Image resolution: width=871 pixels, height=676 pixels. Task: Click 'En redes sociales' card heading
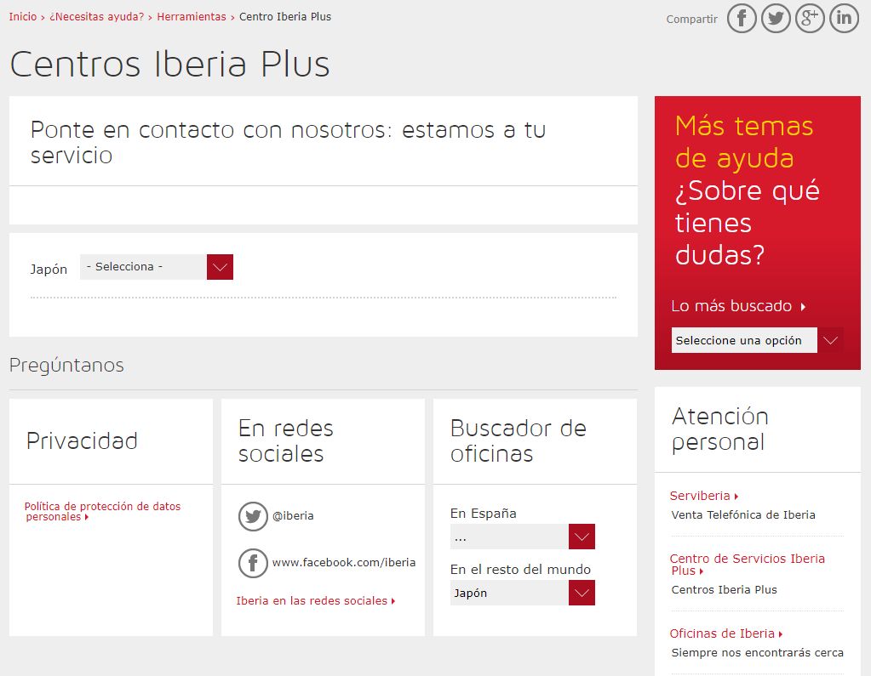click(x=285, y=440)
